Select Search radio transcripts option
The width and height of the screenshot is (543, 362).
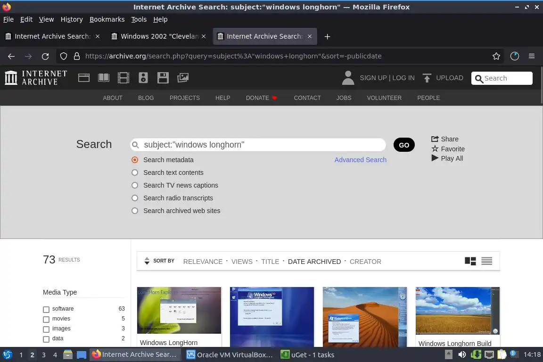pos(135,198)
